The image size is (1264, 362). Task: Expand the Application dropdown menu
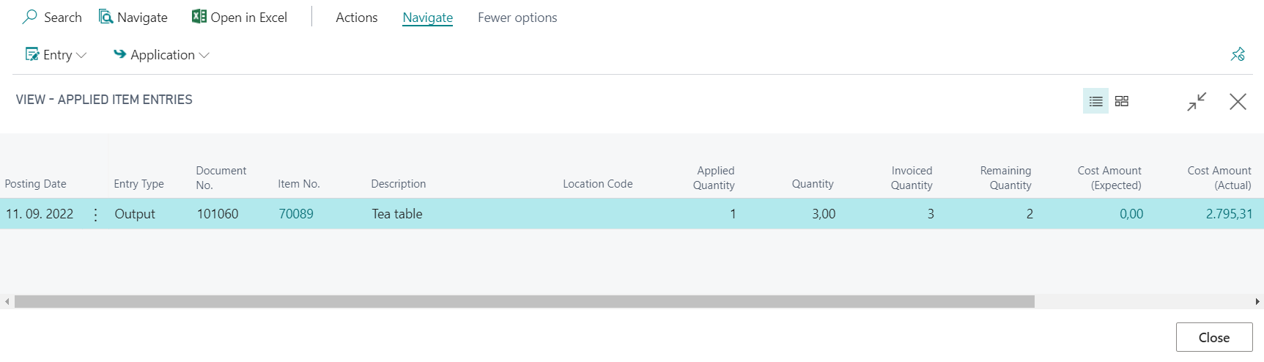[161, 55]
